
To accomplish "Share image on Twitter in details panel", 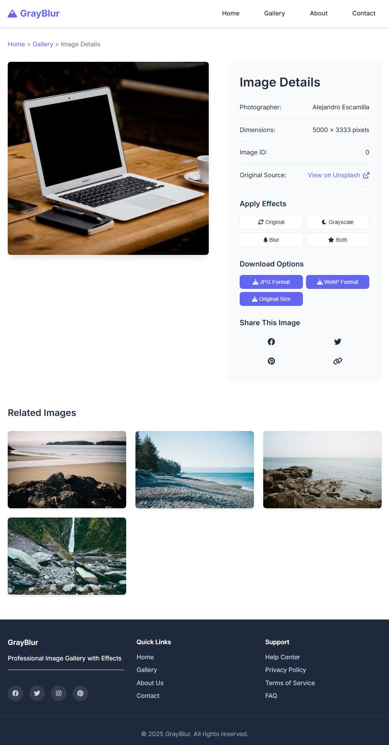I will click(338, 342).
